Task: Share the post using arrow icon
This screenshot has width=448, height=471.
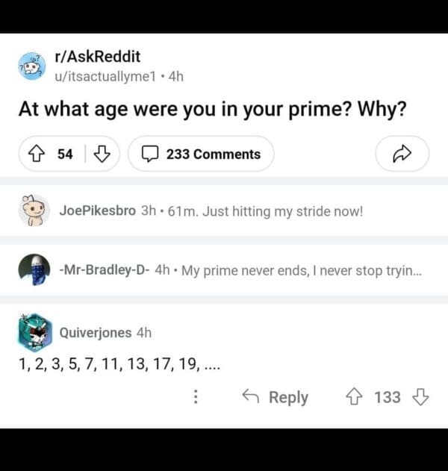Action: coord(402,154)
